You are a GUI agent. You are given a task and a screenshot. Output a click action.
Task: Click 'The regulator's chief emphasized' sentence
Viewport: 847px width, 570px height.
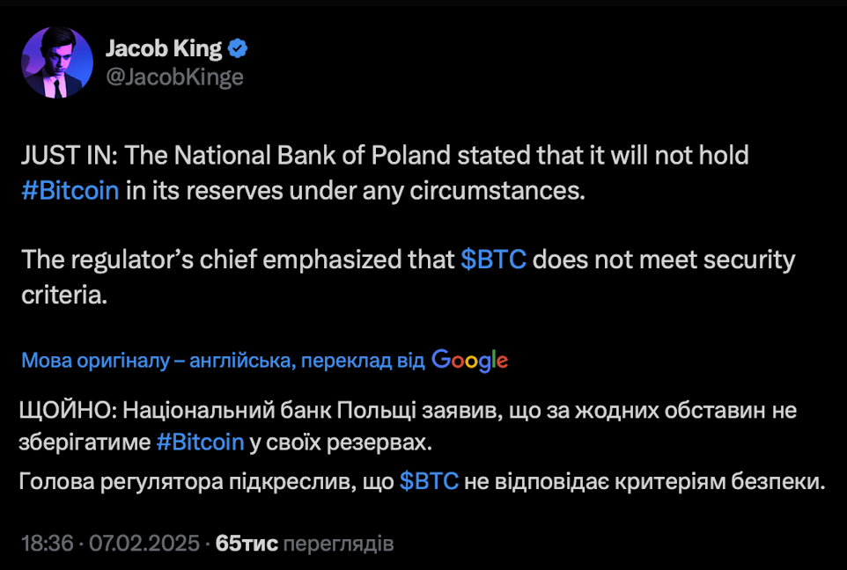pos(409,277)
